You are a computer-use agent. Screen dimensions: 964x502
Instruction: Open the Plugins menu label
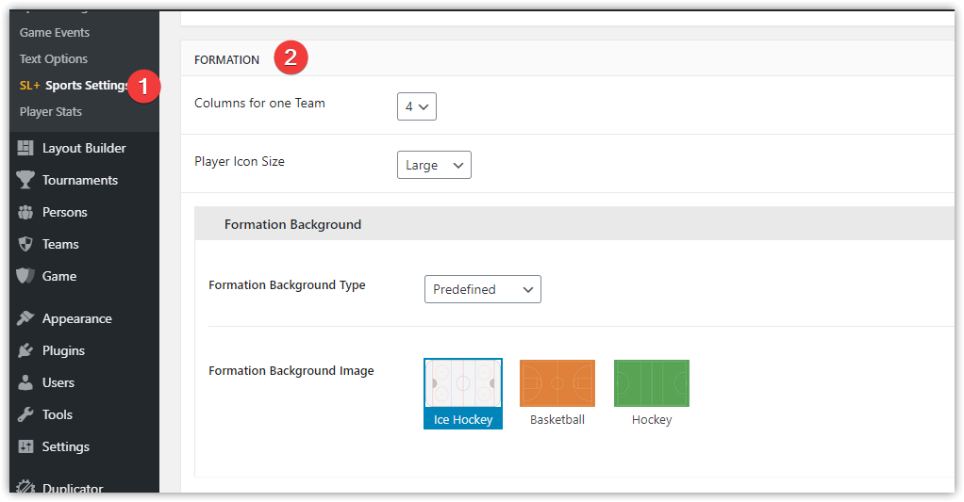(x=63, y=350)
